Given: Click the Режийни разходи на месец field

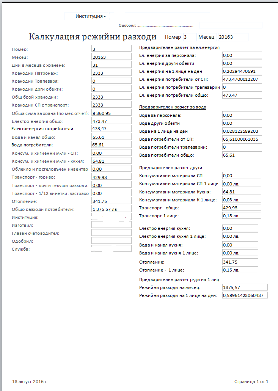Looking at the screenshot, I should tap(245, 287).
